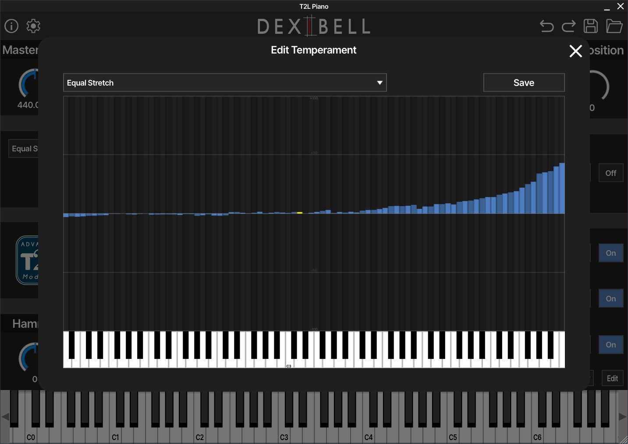Click the Edit button at bottom right
Image resolution: width=628 pixels, height=444 pixels.
click(x=612, y=379)
